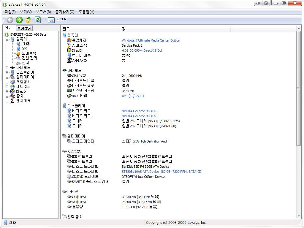
Task: Click the 전원 관리 icon in tree
Action: click(18, 58)
